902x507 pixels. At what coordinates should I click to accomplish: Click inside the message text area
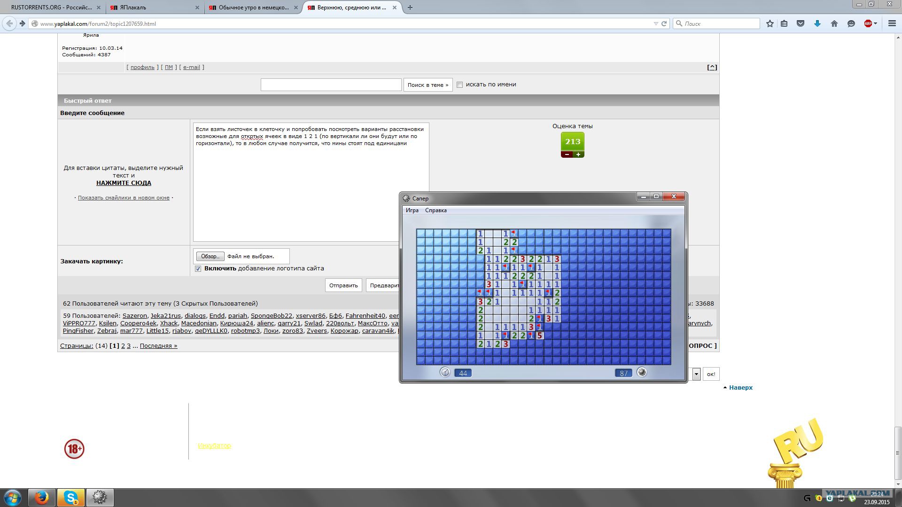coord(311,182)
